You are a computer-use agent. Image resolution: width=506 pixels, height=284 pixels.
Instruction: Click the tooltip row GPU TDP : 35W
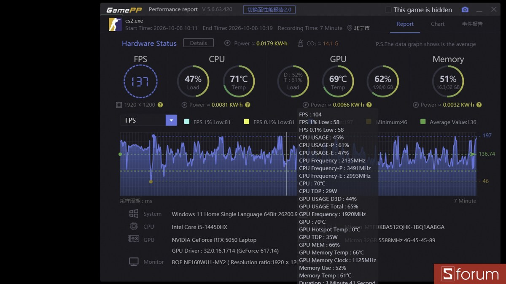tap(318, 237)
